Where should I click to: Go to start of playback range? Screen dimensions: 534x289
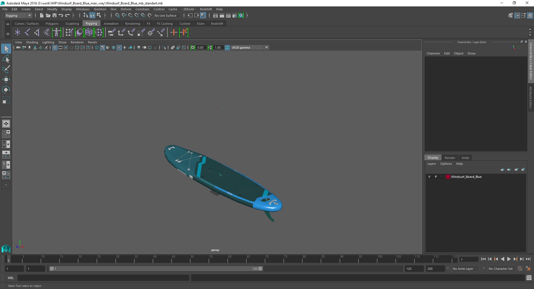(483, 259)
